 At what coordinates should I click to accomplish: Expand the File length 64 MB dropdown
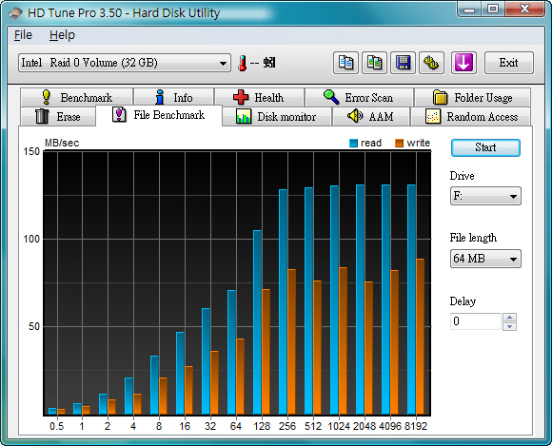click(485, 259)
